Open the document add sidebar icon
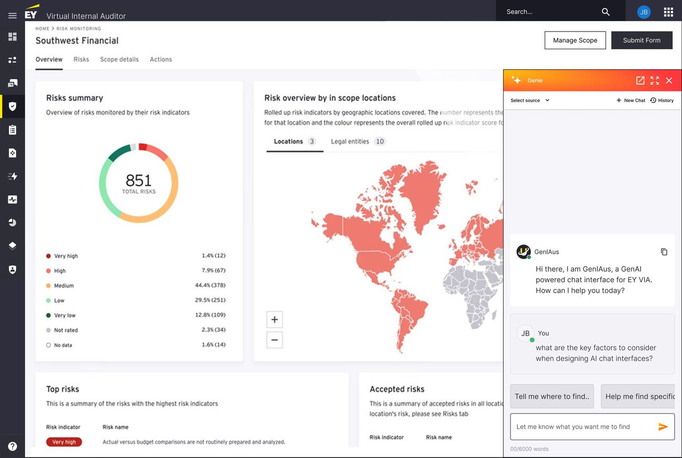 coord(13,153)
